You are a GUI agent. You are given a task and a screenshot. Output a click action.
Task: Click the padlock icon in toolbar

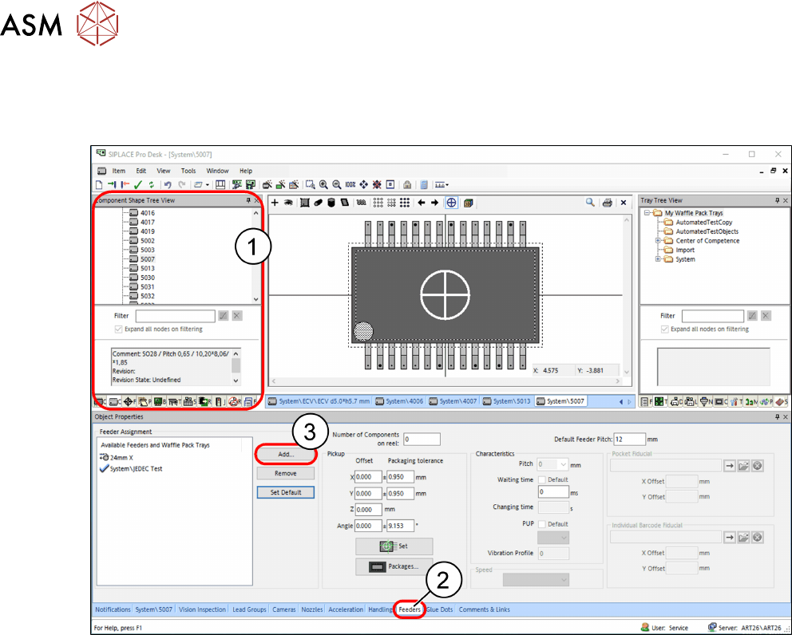(x=407, y=185)
